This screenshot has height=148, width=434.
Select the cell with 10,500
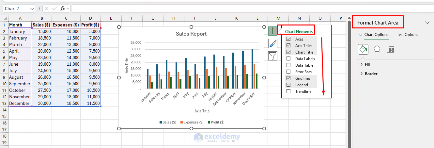90,90
